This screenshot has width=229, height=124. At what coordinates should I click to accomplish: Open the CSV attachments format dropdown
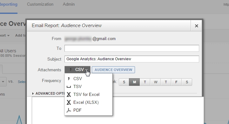coord(77,70)
